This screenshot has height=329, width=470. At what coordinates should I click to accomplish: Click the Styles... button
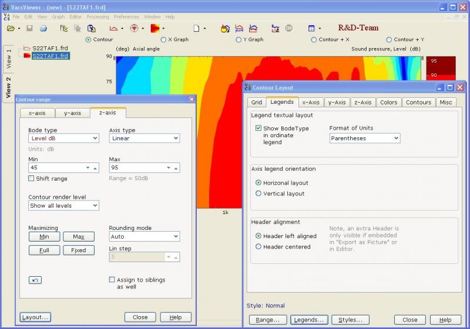[x=350, y=320]
